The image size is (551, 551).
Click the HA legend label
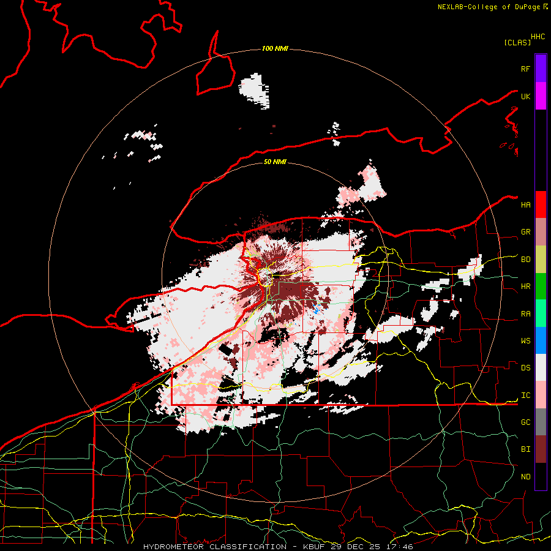point(525,204)
